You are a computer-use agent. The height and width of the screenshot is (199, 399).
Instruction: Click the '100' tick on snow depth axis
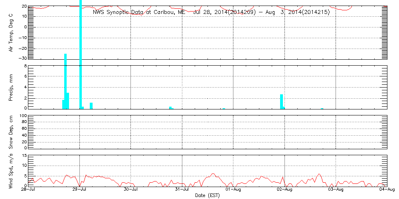23,116
